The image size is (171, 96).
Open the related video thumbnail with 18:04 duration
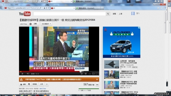pos(112,75)
